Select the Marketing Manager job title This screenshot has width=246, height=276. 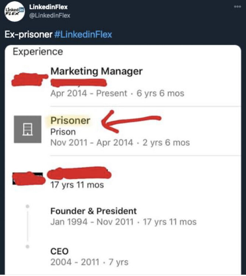(x=96, y=71)
